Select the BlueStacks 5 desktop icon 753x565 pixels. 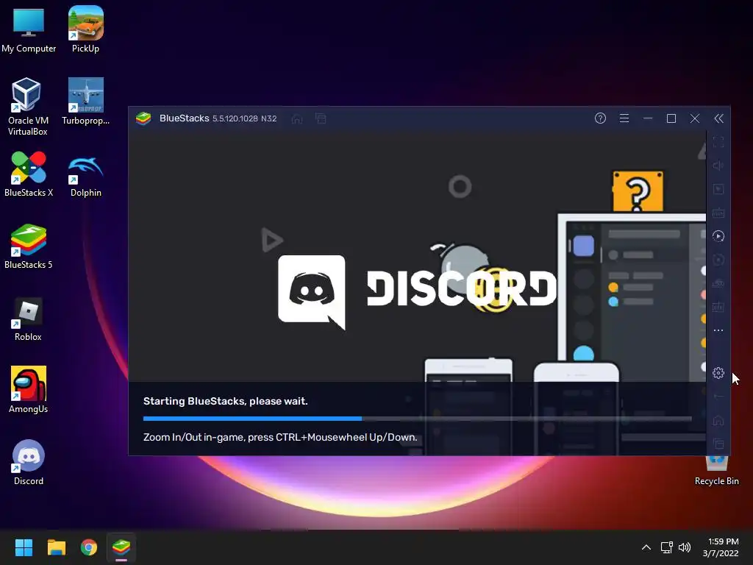click(29, 246)
